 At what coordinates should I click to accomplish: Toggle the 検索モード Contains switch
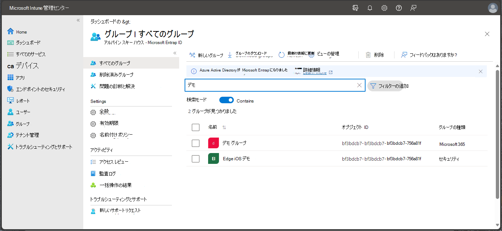(227, 100)
